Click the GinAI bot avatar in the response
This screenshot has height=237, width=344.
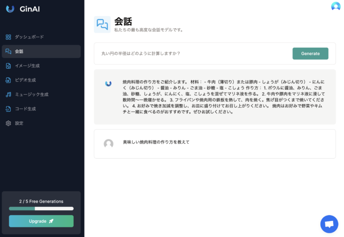click(x=108, y=84)
